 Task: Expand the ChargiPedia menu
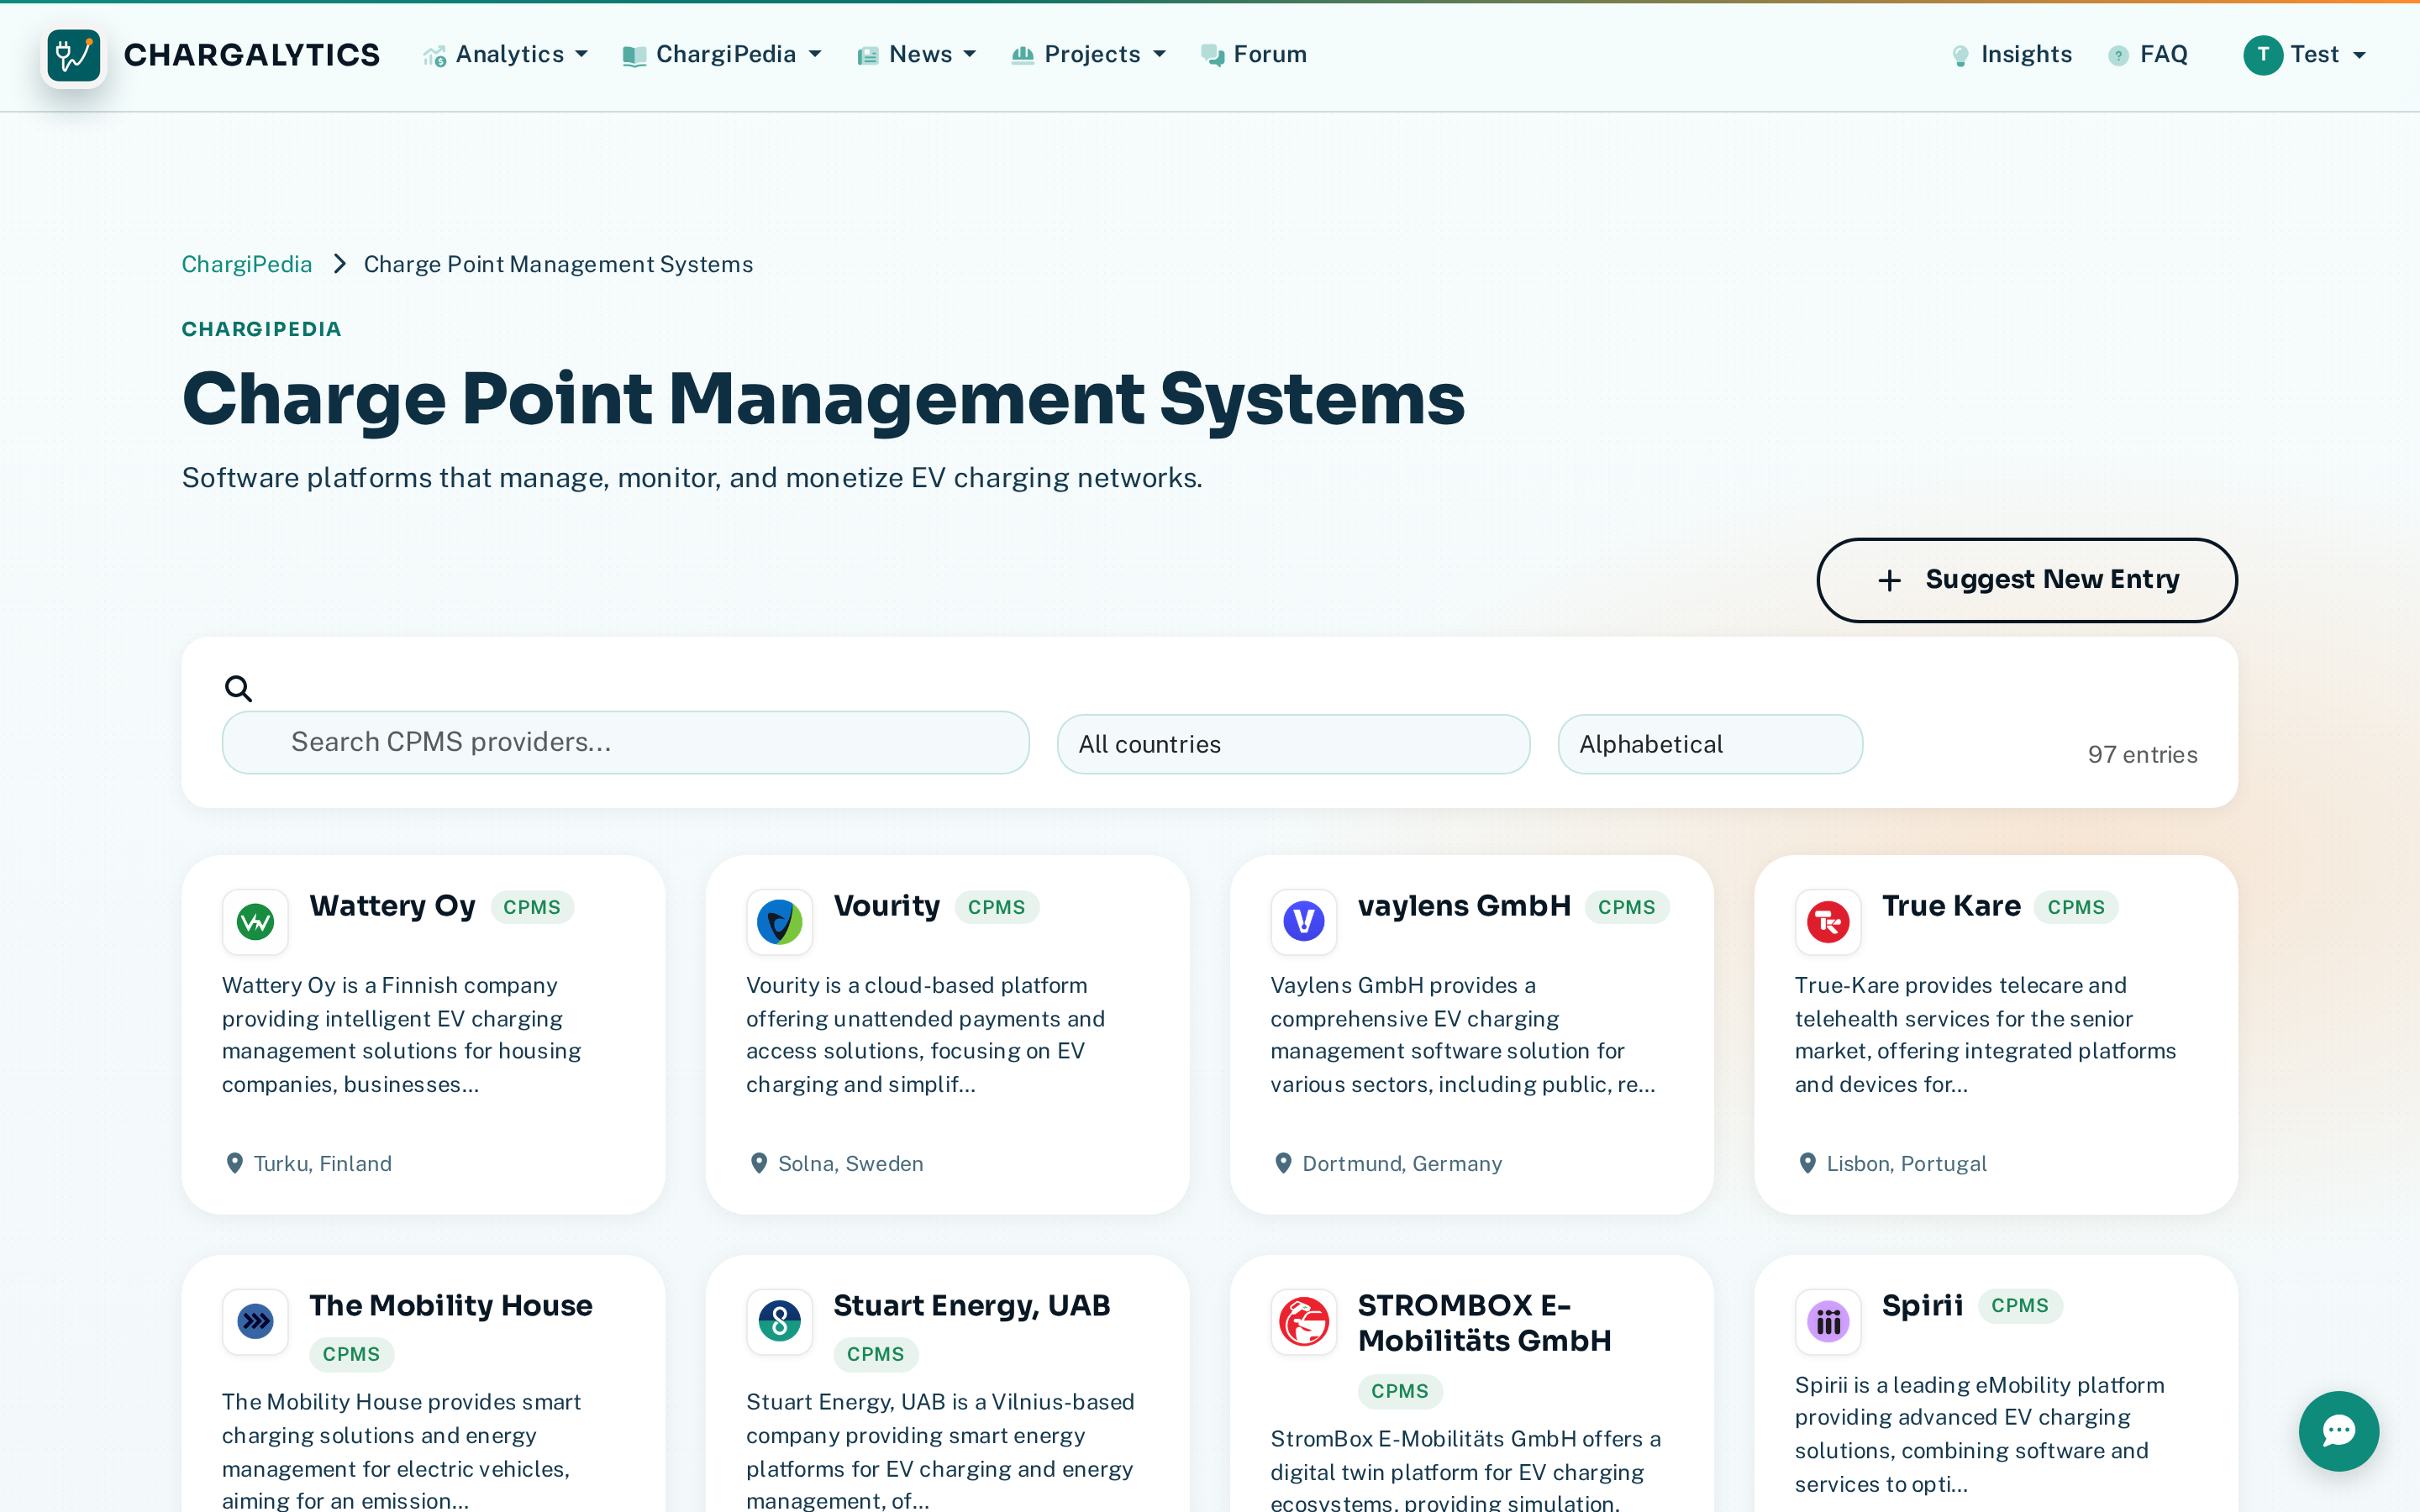coord(721,55)
